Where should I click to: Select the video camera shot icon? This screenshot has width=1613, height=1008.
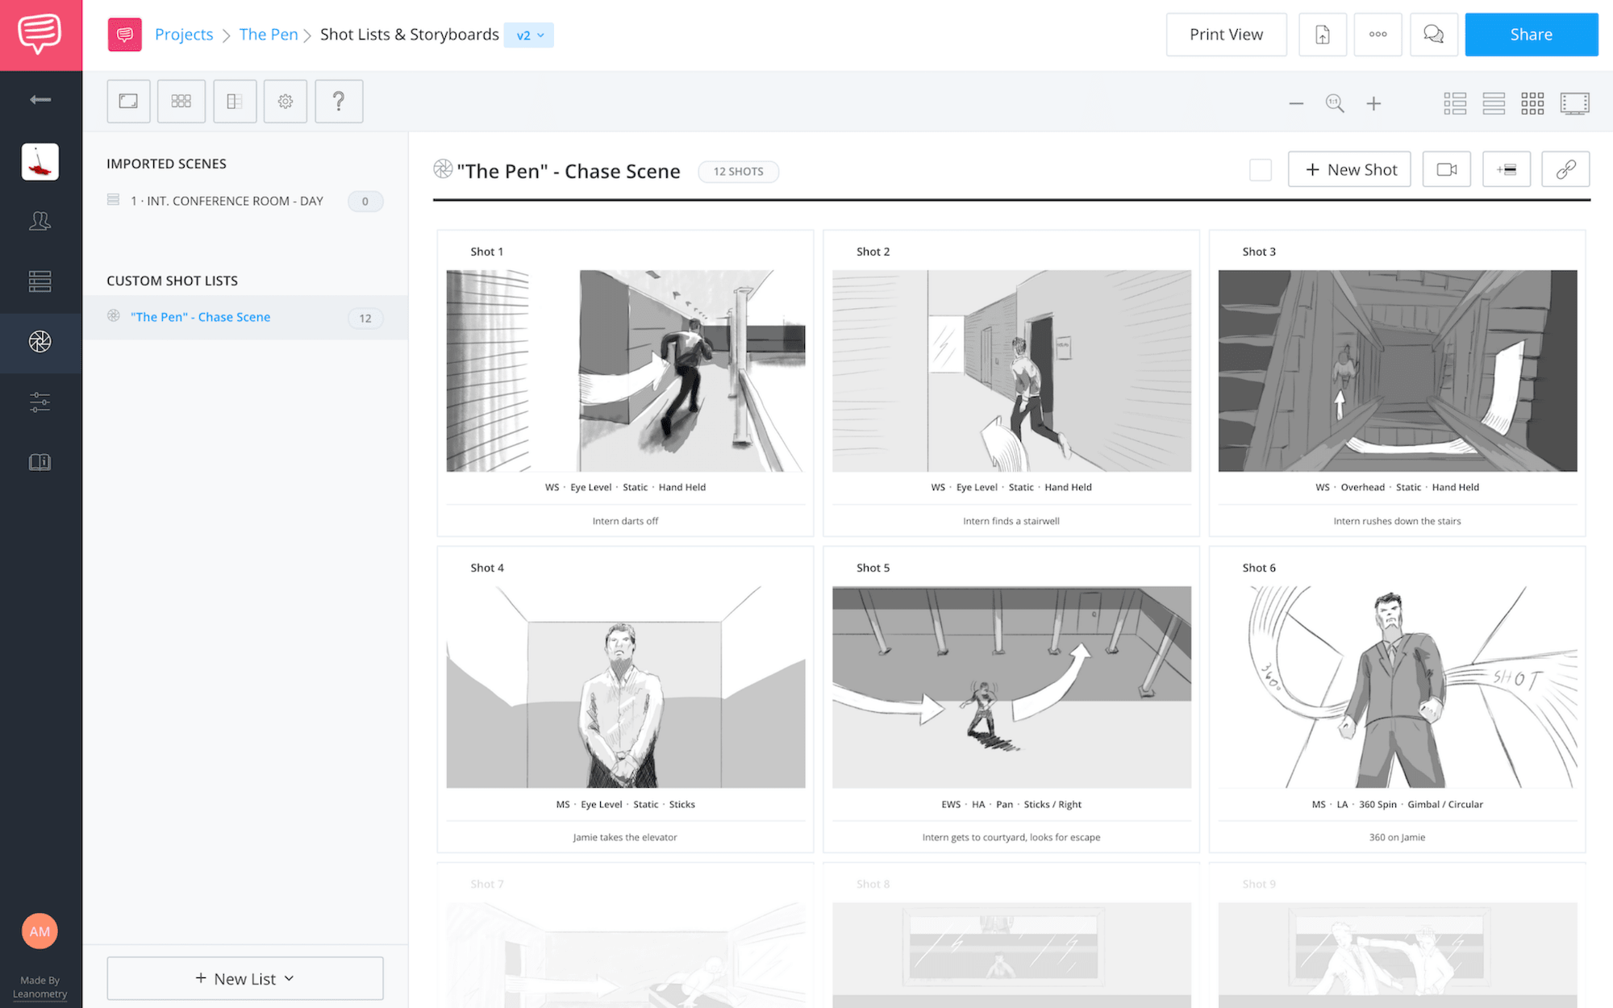(1447, 169)
